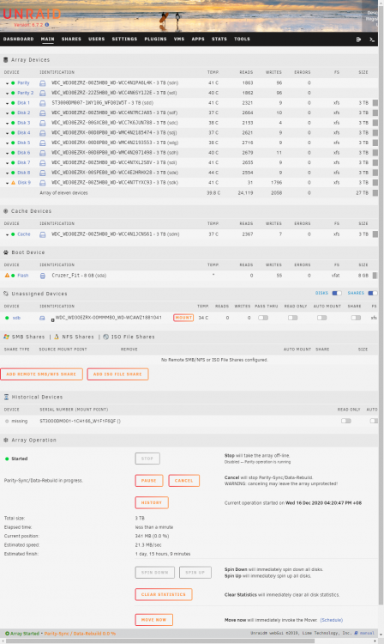Expand the Disk 9 row arrow
384x644 pixels.
click(x=7, y=183)
